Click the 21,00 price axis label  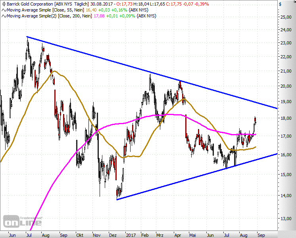point(286,71)
